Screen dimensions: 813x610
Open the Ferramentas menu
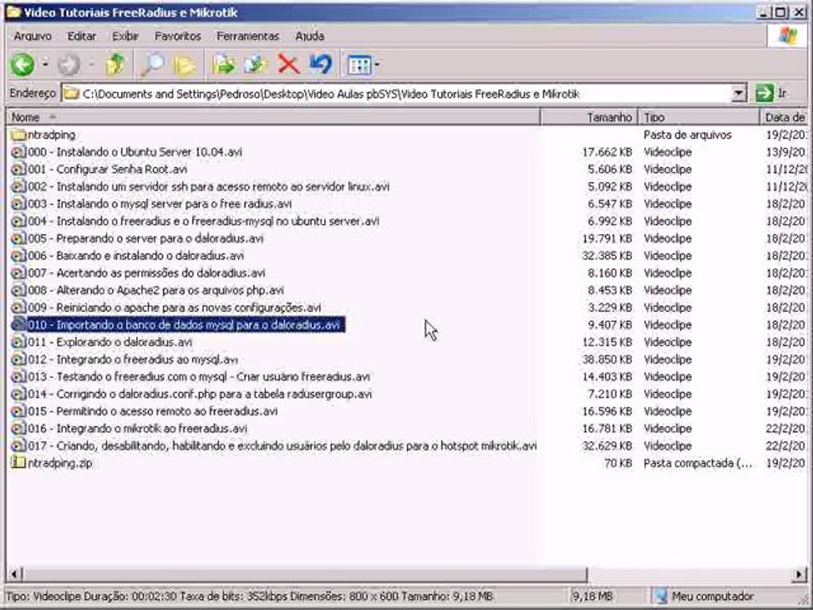click(248, 36)
